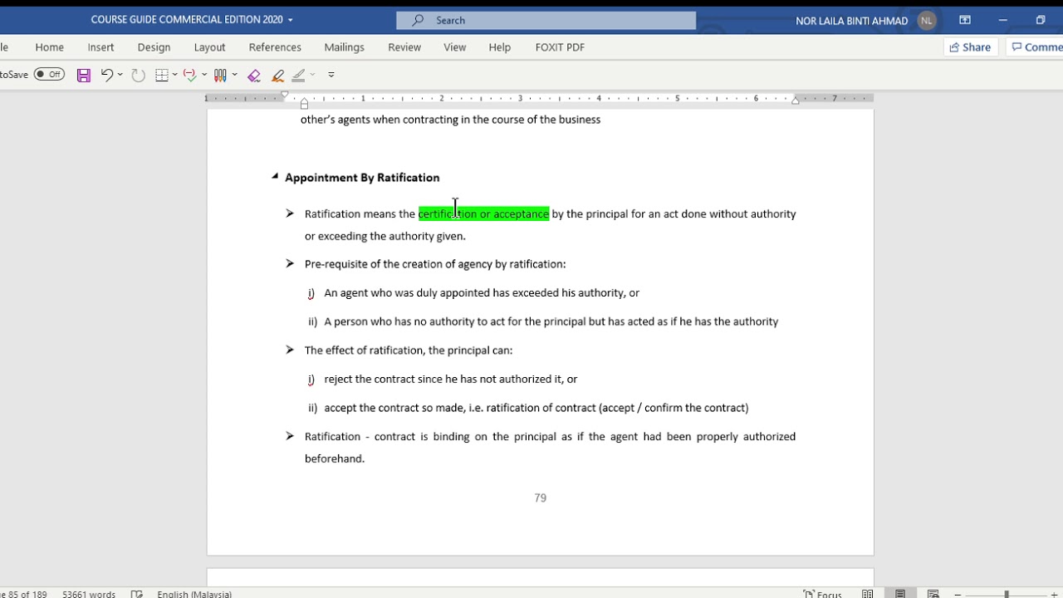The width and height of the screenshot is (1063, 598).
Task: Click the grey highlighter pen icon
Action: coord(299,75)
